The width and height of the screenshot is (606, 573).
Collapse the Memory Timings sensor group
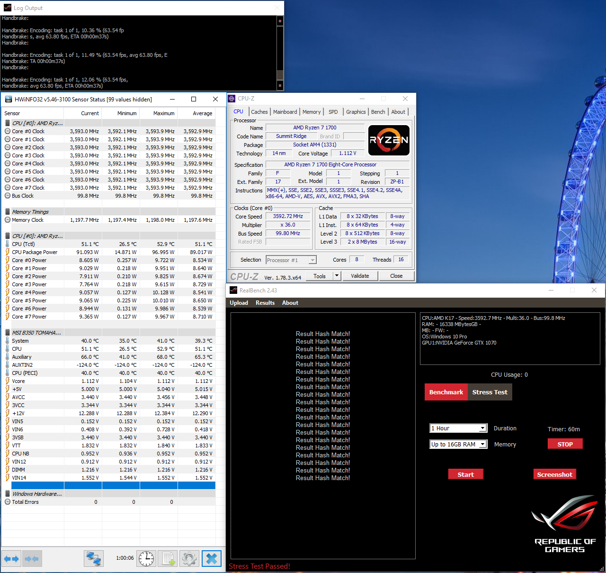click(x=8, y=212)
